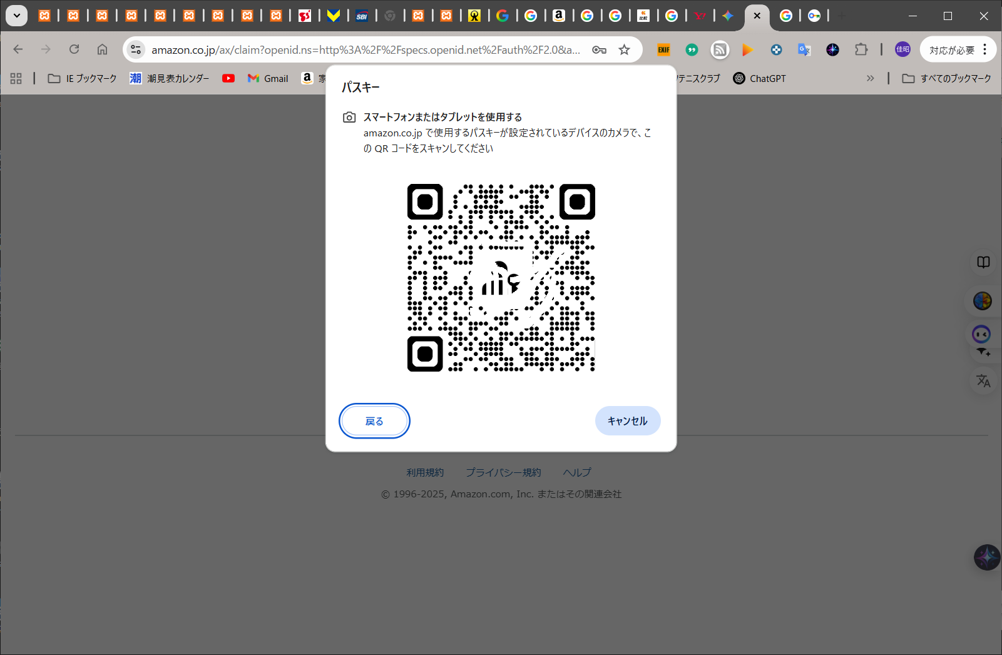This screenshot has height=655, width=1002.
Task: Click the RSS feed extension icon
Action: 720,50
